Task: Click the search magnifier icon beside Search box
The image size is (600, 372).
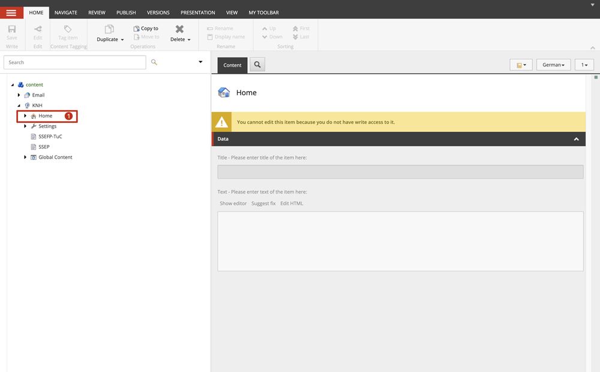Action: pyautogui.click(x=154, y=62)
